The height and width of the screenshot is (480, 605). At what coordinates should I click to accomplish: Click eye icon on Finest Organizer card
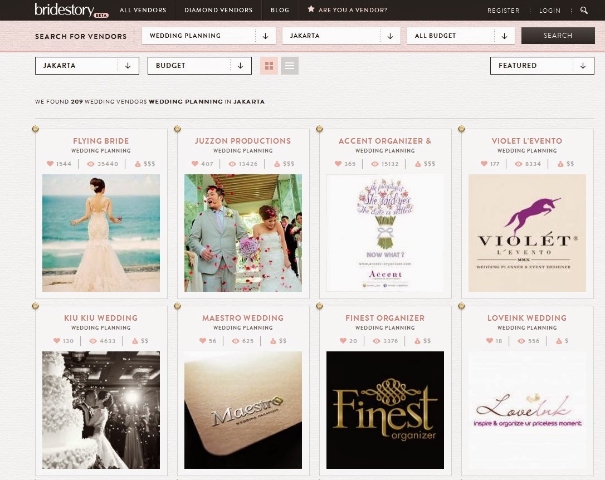377,341
